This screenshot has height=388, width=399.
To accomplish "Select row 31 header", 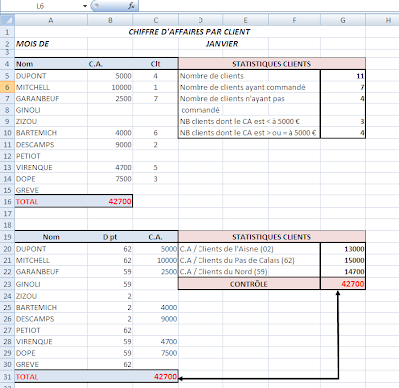I will pos(7,377).
